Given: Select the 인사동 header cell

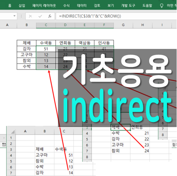Looking at the screenshot, I should coord(104,43).
